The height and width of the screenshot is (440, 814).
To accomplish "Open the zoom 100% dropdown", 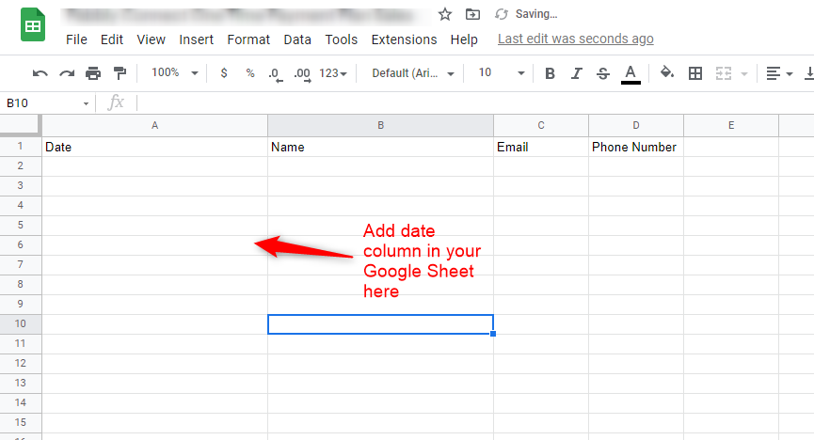I will coord(174,72).
